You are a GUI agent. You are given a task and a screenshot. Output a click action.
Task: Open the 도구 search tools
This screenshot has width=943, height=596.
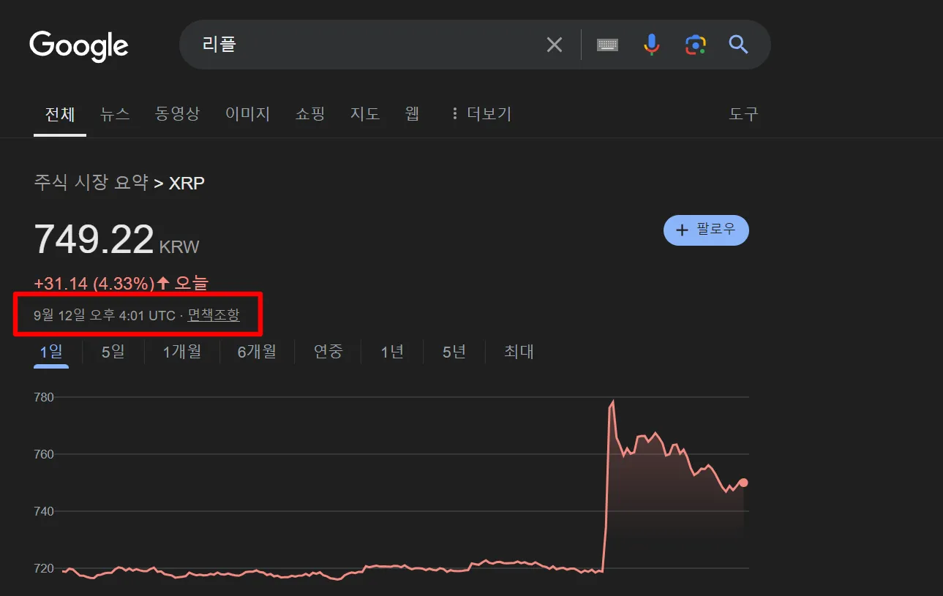pyautogui.click(x=743, y=114)
